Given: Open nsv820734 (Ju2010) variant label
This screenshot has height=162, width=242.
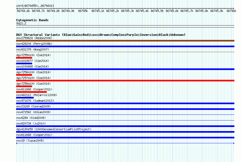Looking at the screenshot, I should [x=31, y=123].
